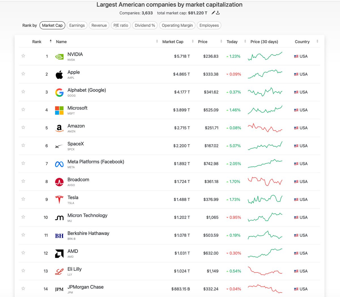Select the Market Cap ranking tab

52,25
